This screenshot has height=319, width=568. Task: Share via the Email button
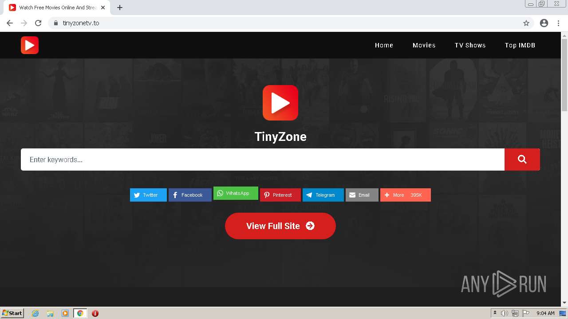tap(362, 195)
